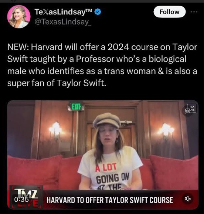Click the beige cap worn in the video
Image resolution: width=204 pixels, height=214 pixels.
(x=107, y=120)
